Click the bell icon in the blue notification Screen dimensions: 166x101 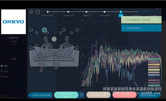pos(124,28)
